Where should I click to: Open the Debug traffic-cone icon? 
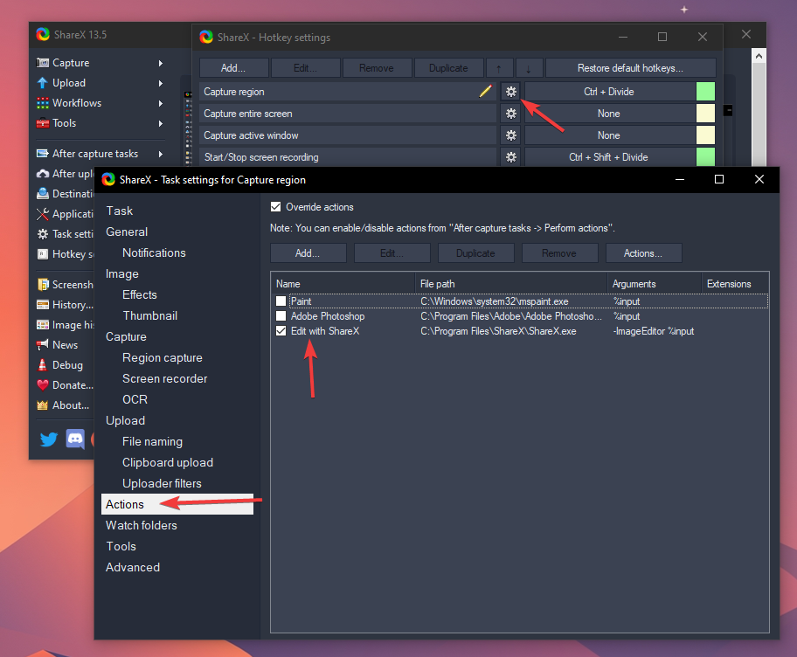42,364
